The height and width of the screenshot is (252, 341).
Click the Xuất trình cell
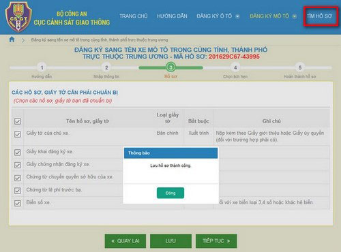tap(198, 133)
